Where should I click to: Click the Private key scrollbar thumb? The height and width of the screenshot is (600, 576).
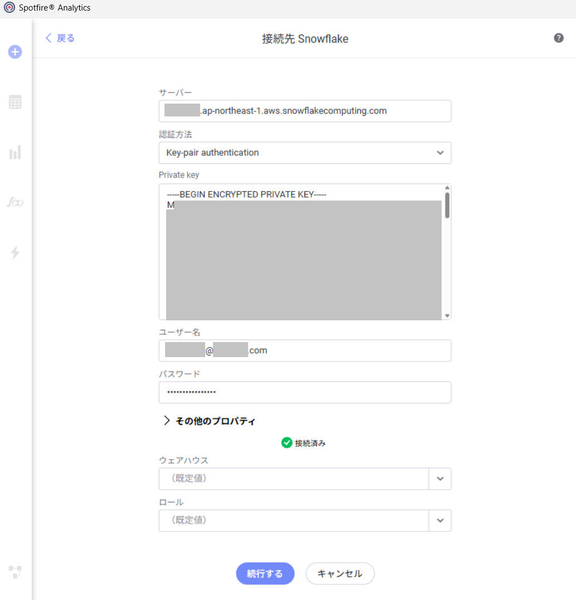click(447, 205)
